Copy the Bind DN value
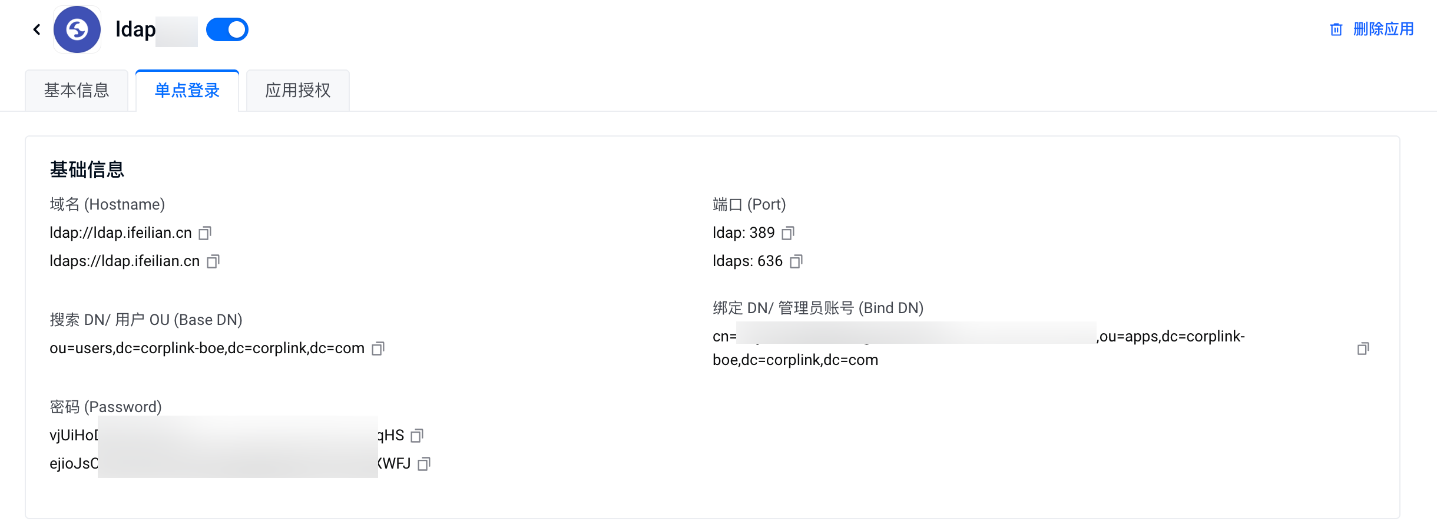1437x531 pixels. [1363, 349]
